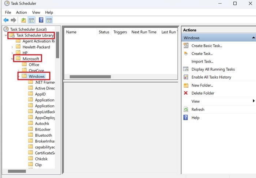Click the red X Delete Folder icon
The image size is (256, 178).
(186, 93)
